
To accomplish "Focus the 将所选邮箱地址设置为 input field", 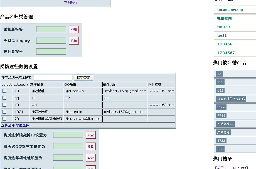I will pyautogui.click(x=68, y=158).
